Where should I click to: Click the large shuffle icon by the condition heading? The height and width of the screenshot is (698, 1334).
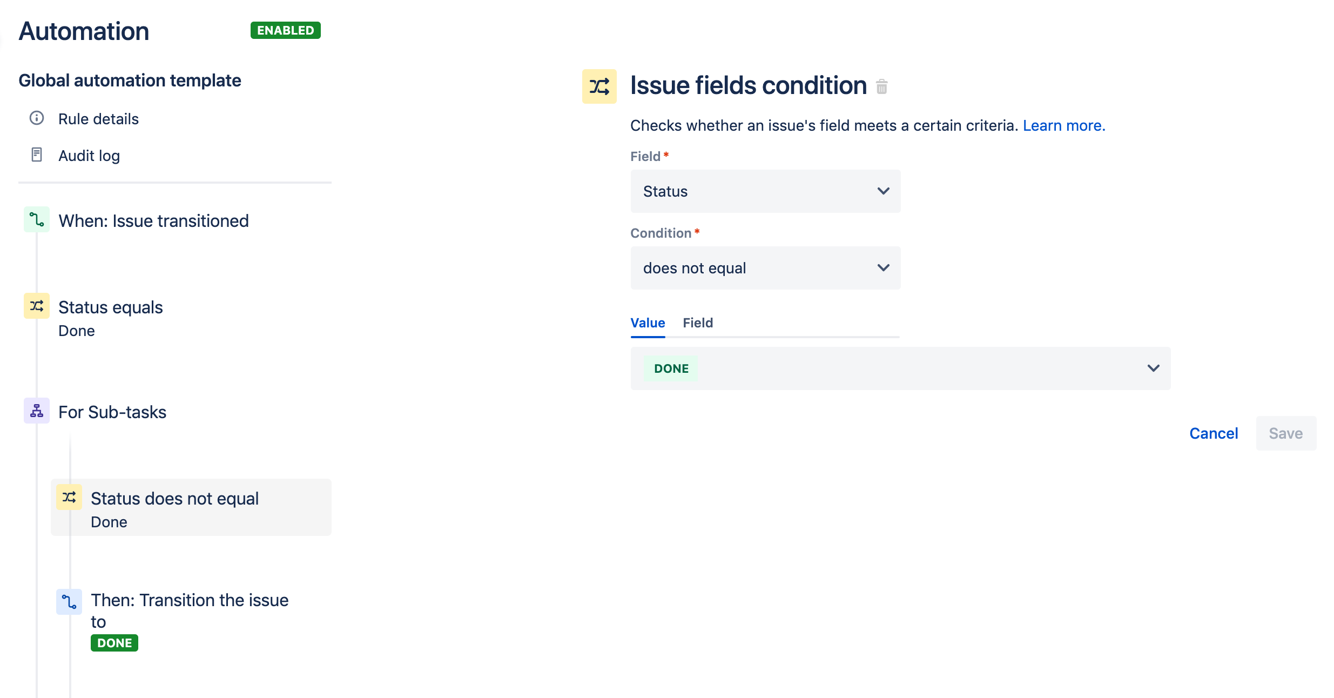tap(599, 86)
